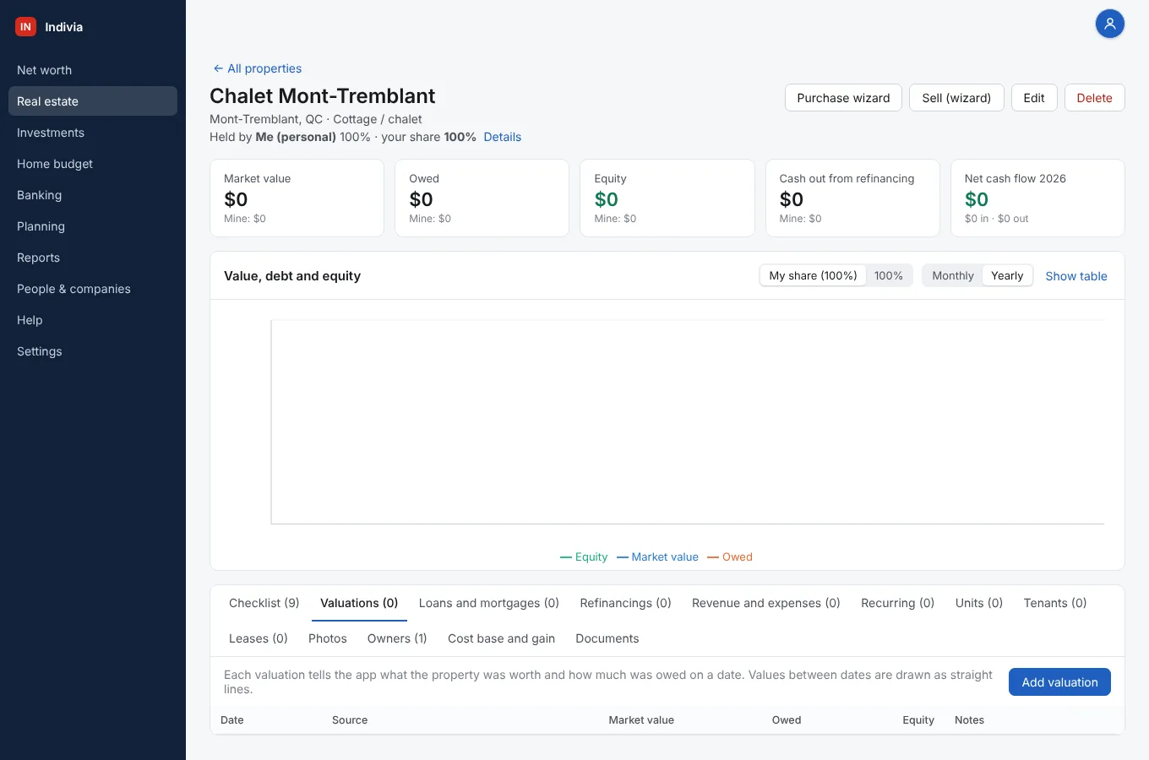Image resolution: width=1149 pixels, height=760 pixels.
Task: Open the user profile avatar icon
Action: 1110,24
